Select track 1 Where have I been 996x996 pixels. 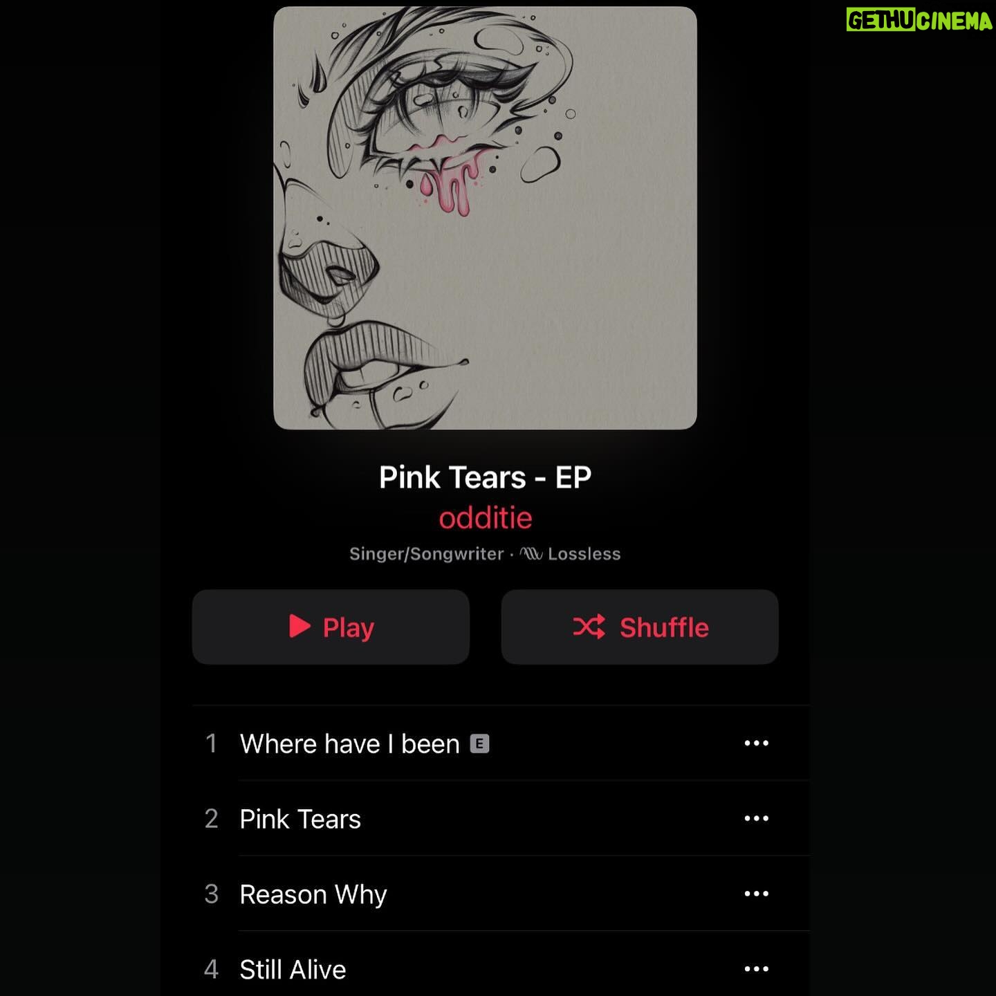pos(501,744)
